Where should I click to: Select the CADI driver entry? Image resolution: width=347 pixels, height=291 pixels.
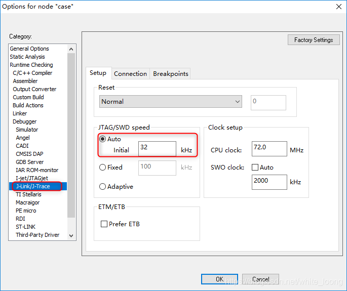(22, 146)
